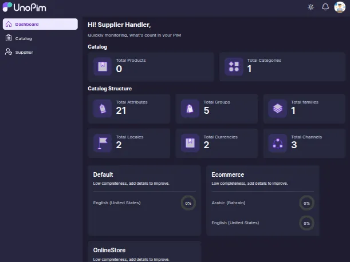Click the Catalog Structure section heading
This screenshot has width=350, height=262.
109,89
